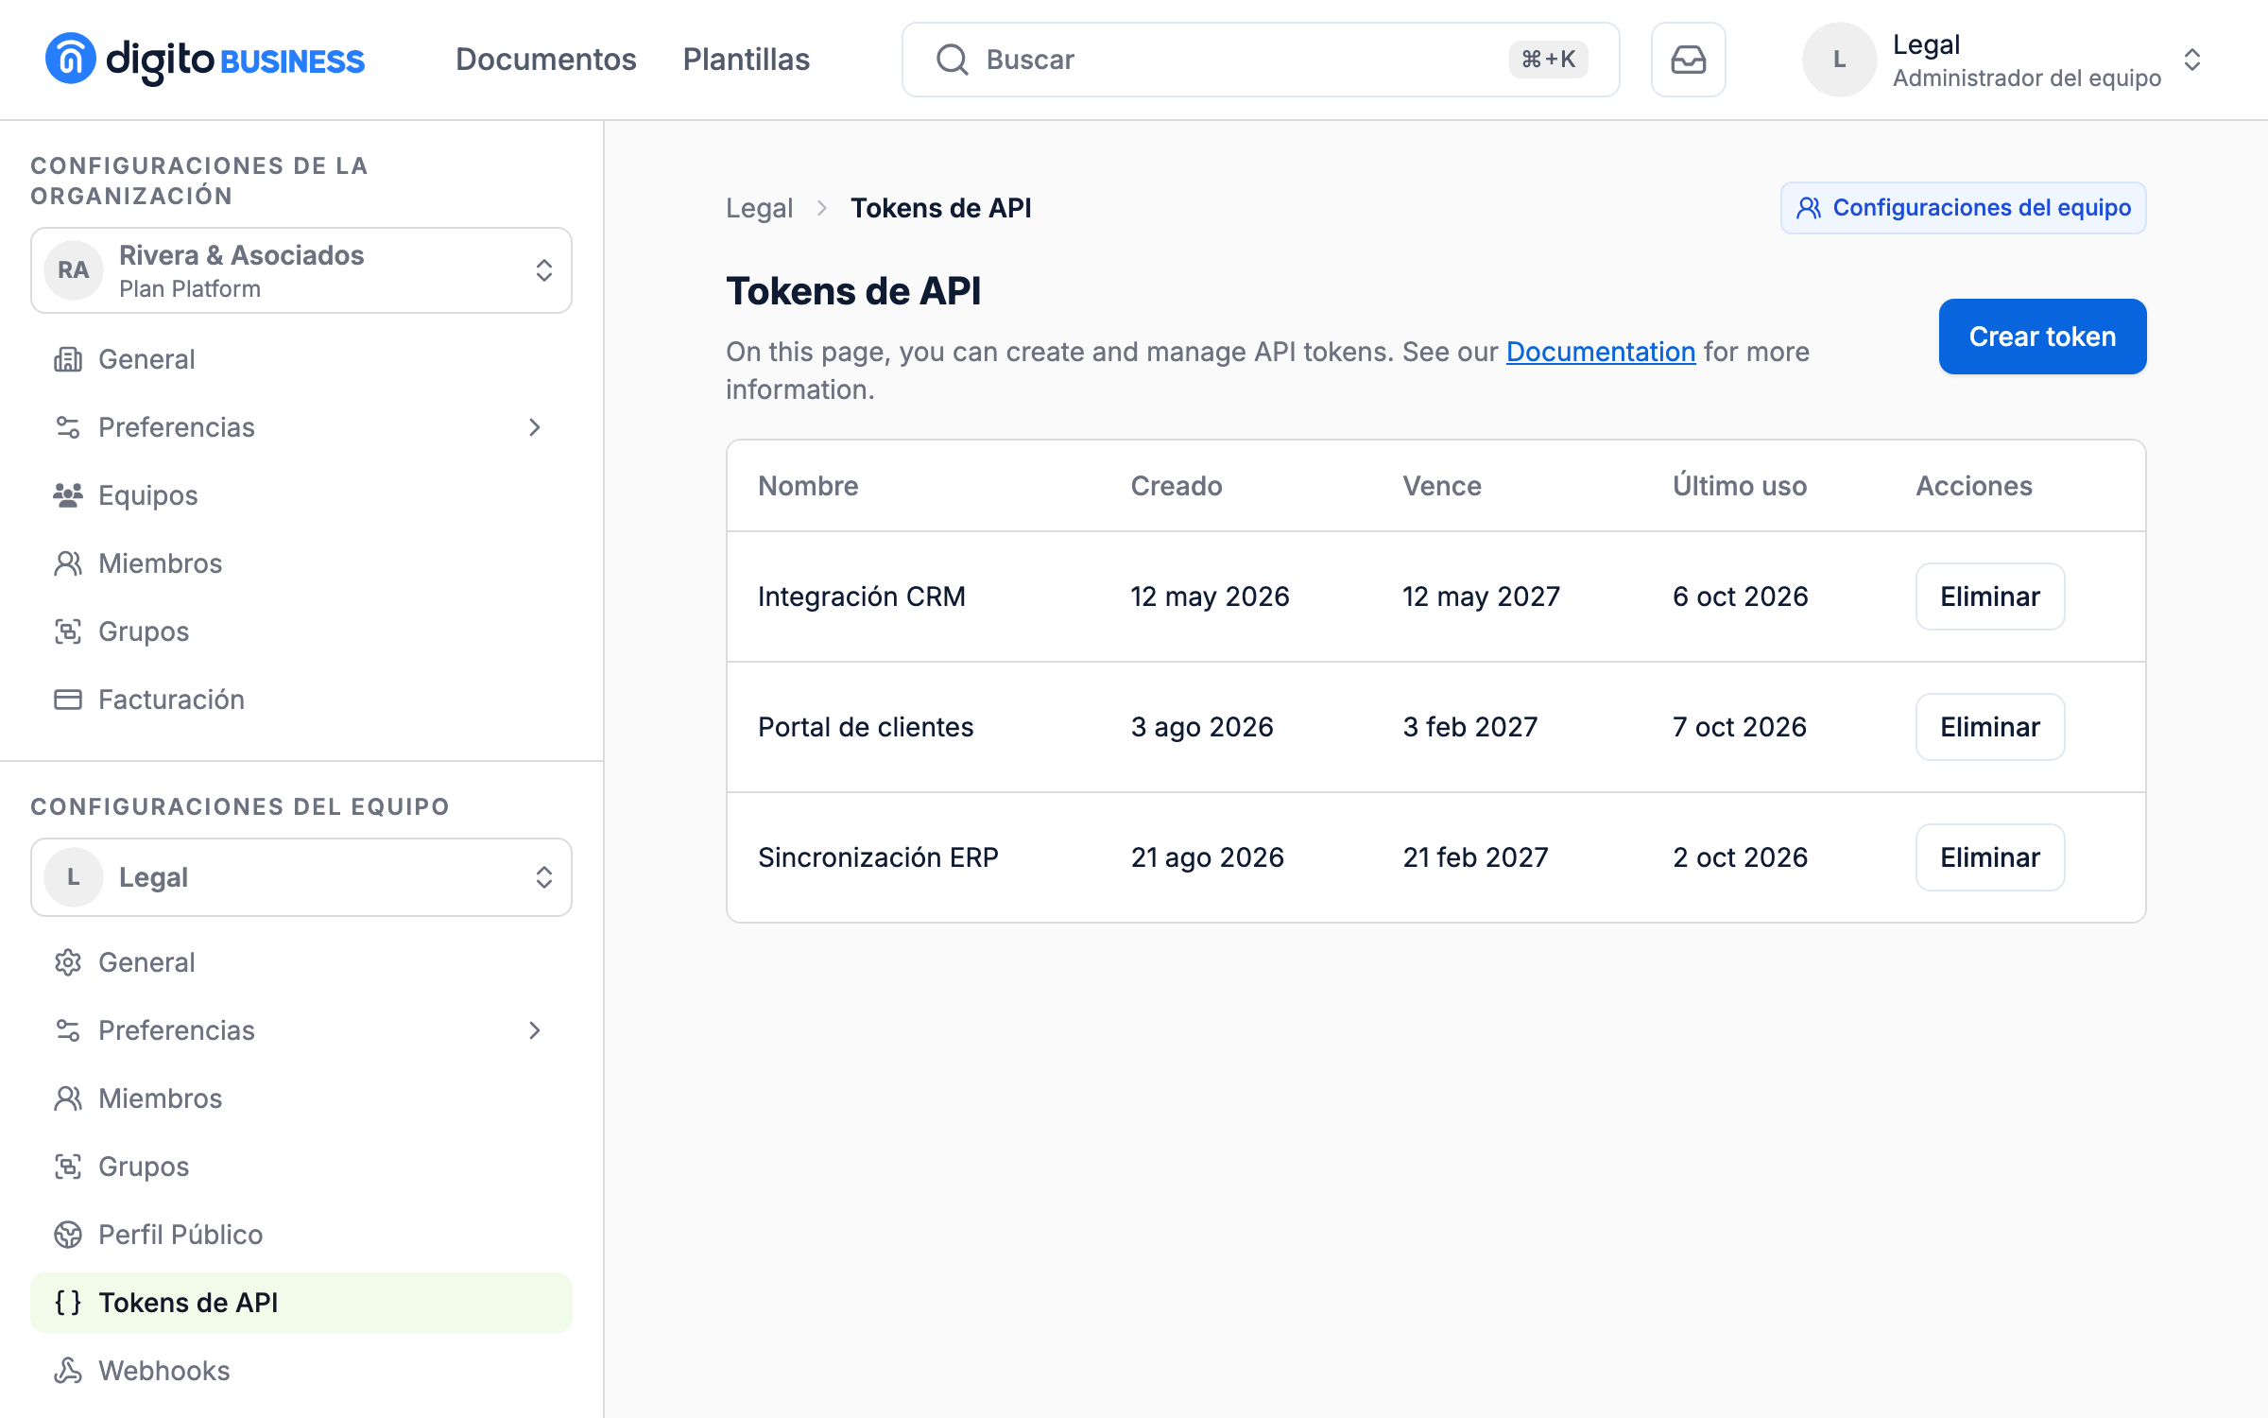Expand organization Preferencias submenu chevron
Screen dimensions: 2268x1418
tap(535, 427)
